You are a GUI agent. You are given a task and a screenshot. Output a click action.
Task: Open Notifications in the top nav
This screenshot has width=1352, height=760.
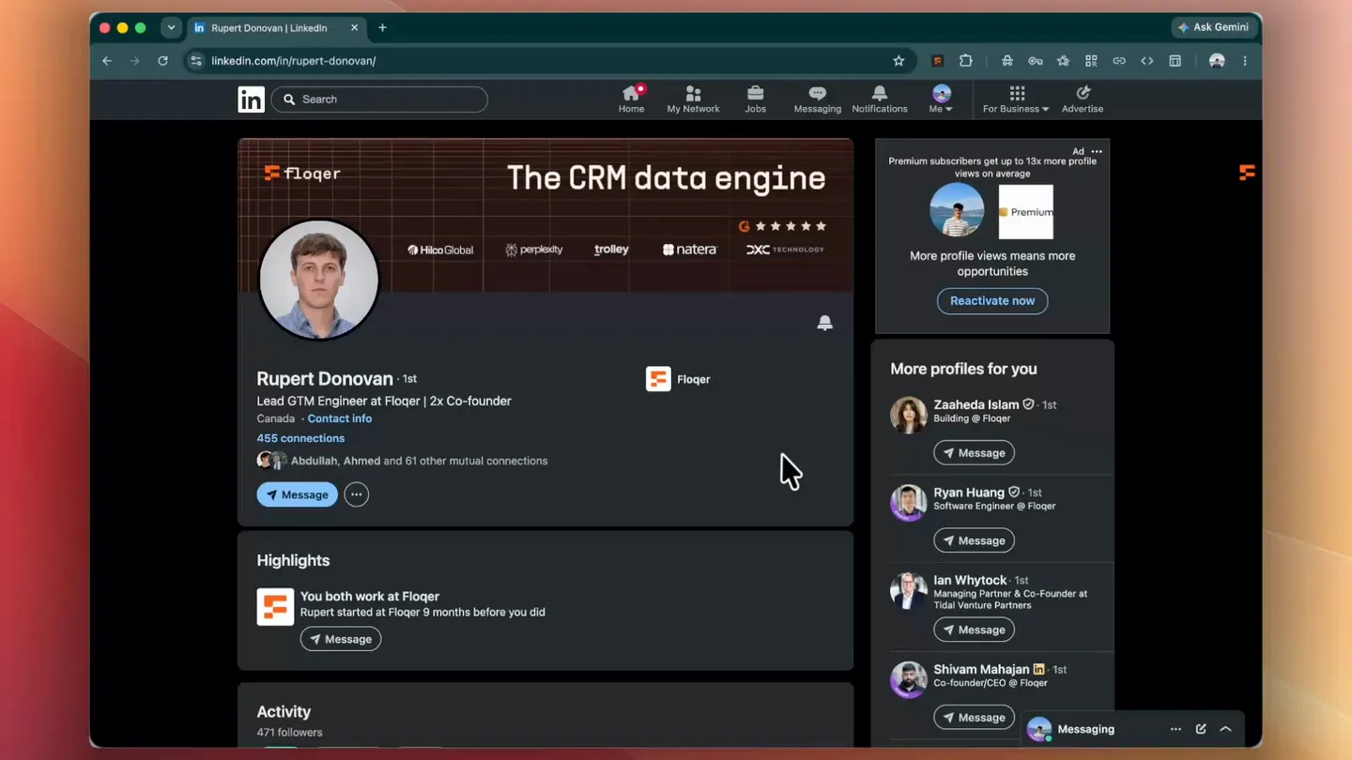tap(879, 99)
